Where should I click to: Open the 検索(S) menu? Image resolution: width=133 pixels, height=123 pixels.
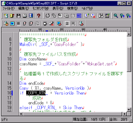tap(72, 8)
